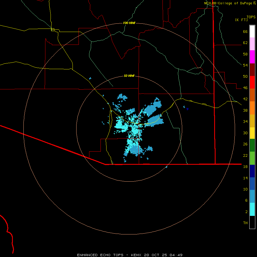Click the [K FT] units label
This screenshot has width=257, height=257.
(x=241, y=20)
